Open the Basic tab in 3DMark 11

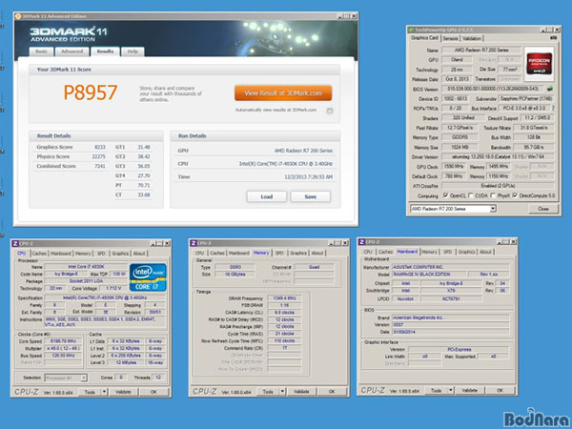click(41, 51)
